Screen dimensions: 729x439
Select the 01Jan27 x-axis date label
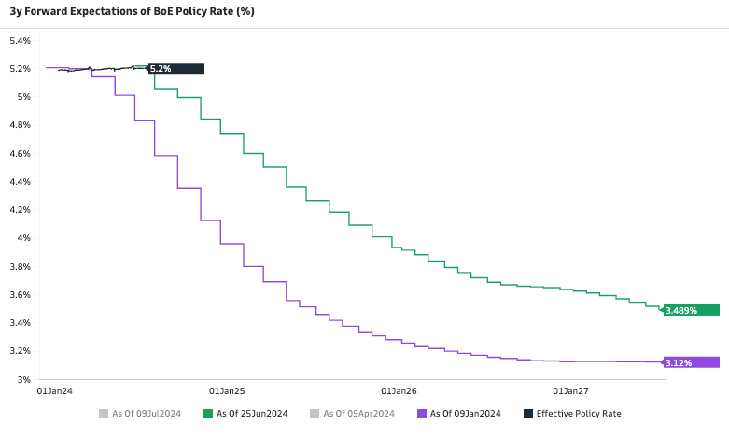point(571,391)
